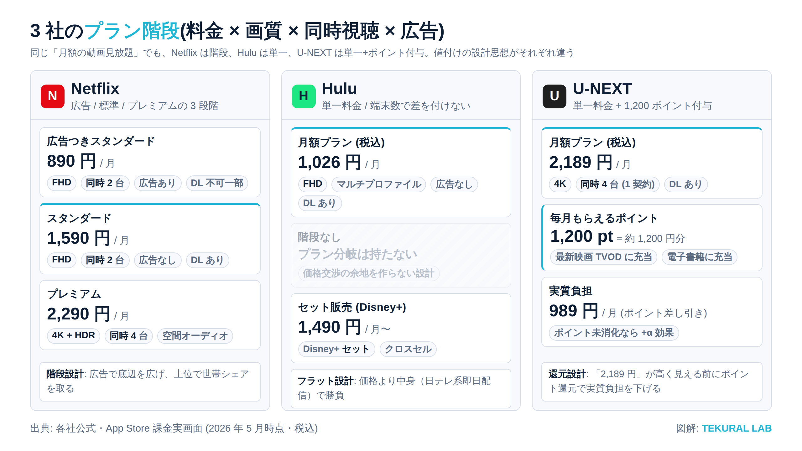This screenshot has width=802, height=451.
Task: Click the 空間オーディオ tag
Action: coord(195,336)
